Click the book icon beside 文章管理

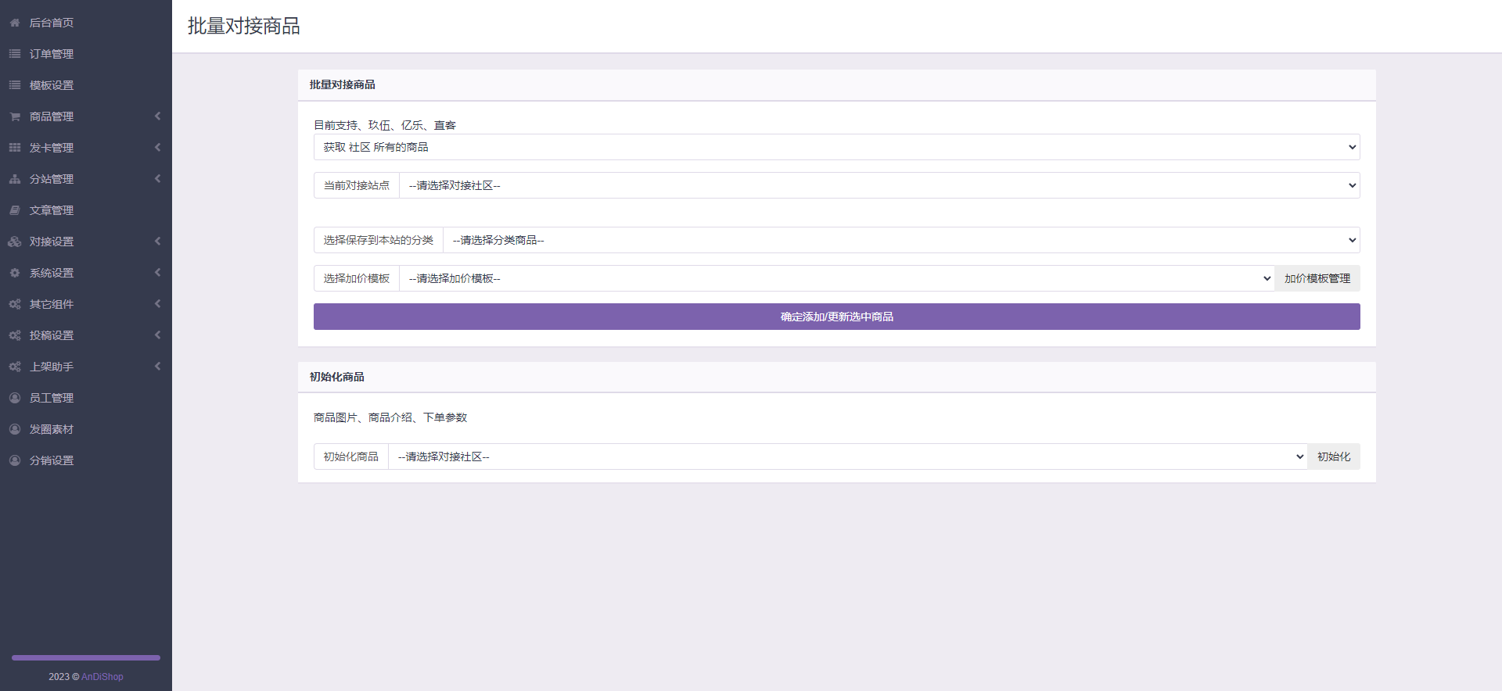[x=15, y=210]
